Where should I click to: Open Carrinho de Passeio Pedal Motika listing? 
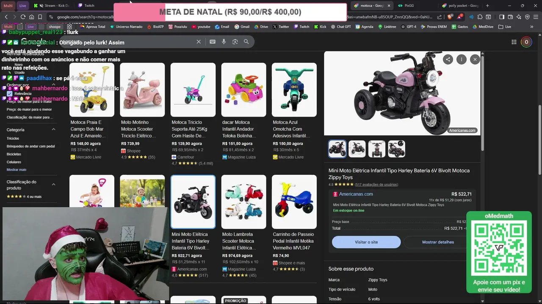pyautogui.click(x=294, y=223)
